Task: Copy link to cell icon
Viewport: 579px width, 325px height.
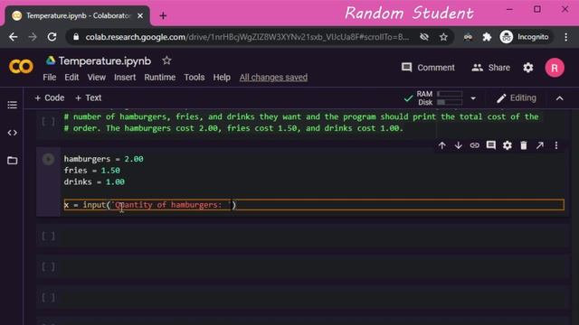Action: click(x=474, y=145)
